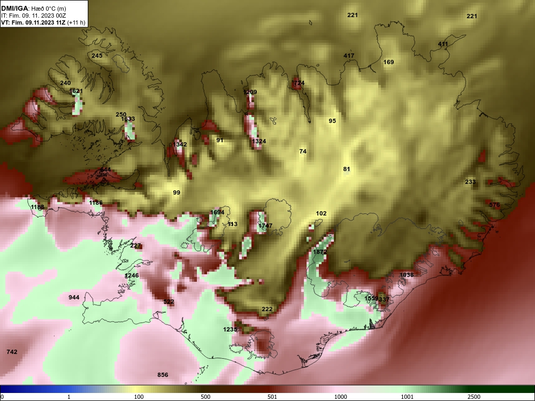Click the 856 value on the map
This screenshot has height=401, width=535.
coord(163,375)
